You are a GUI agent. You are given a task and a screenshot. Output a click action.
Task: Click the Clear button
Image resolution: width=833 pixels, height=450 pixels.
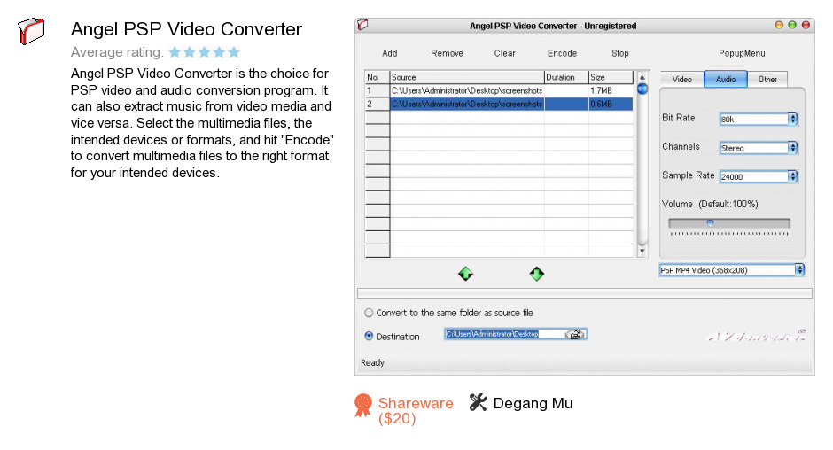tap(505, 53)
